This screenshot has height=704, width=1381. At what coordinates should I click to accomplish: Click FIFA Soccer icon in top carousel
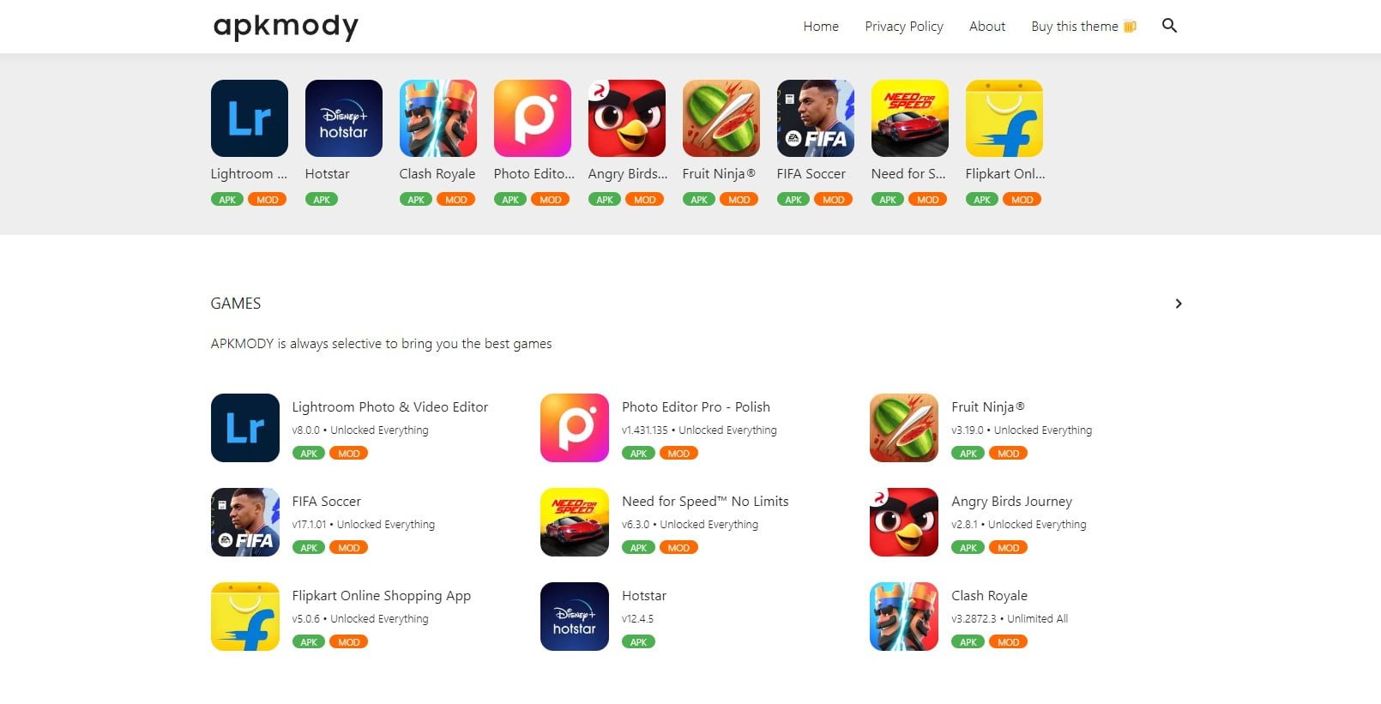[x=816, y=118]
